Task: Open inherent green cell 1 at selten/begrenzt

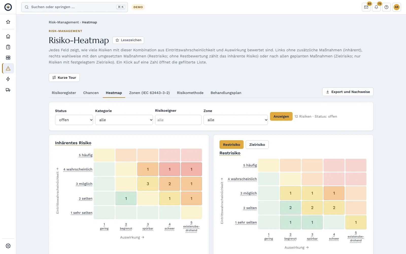Action: [126, 198]
